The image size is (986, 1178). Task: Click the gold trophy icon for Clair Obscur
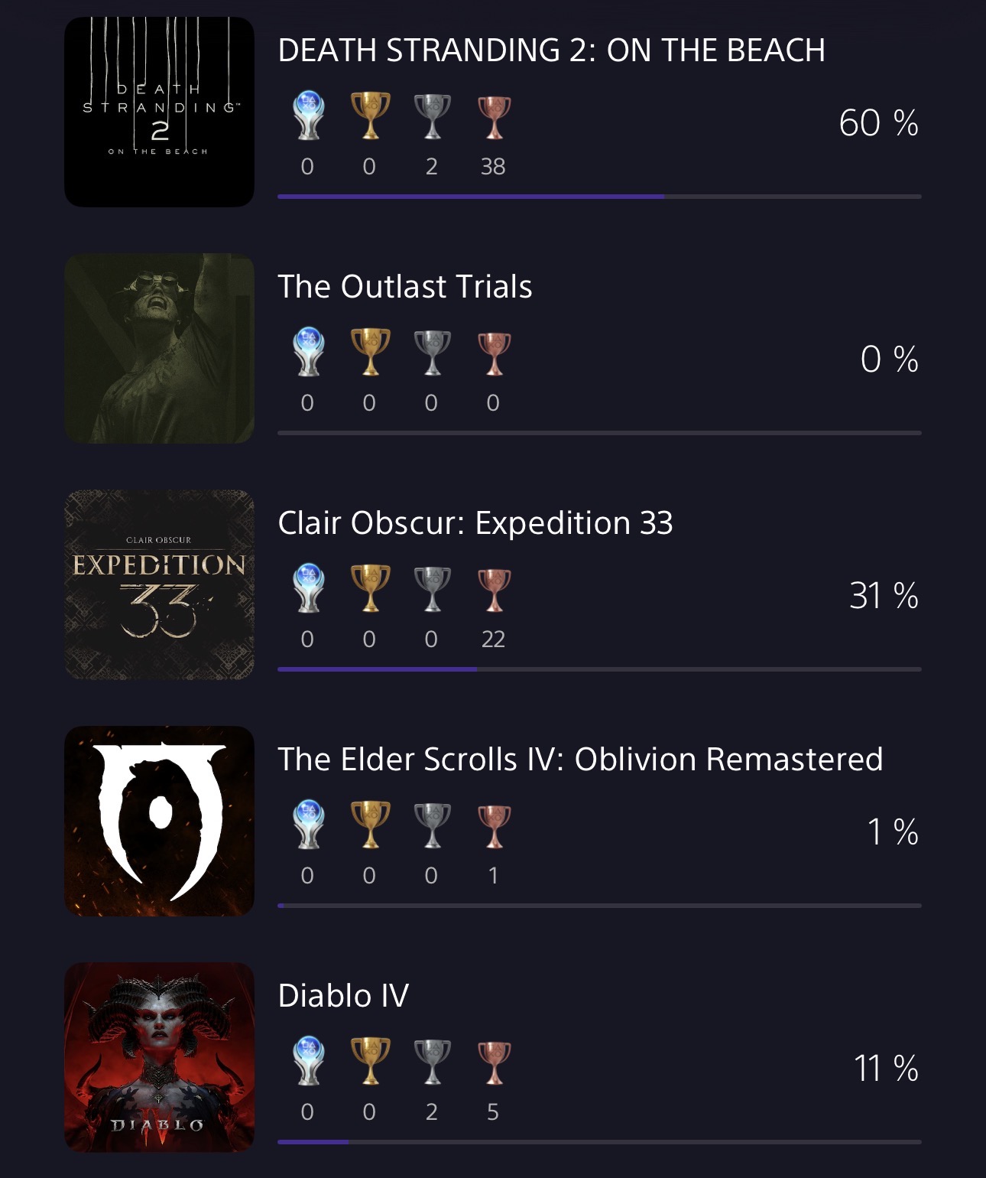(370, 589)
